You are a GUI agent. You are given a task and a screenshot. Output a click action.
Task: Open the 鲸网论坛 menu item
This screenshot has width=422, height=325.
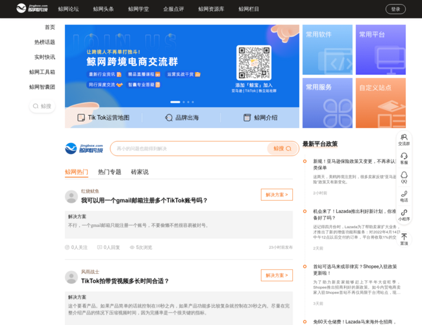tap(68, 9)
